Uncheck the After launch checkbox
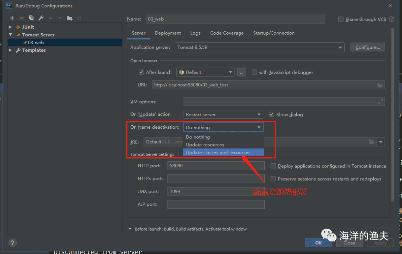 pyautogui.click(x=141, y=72)
